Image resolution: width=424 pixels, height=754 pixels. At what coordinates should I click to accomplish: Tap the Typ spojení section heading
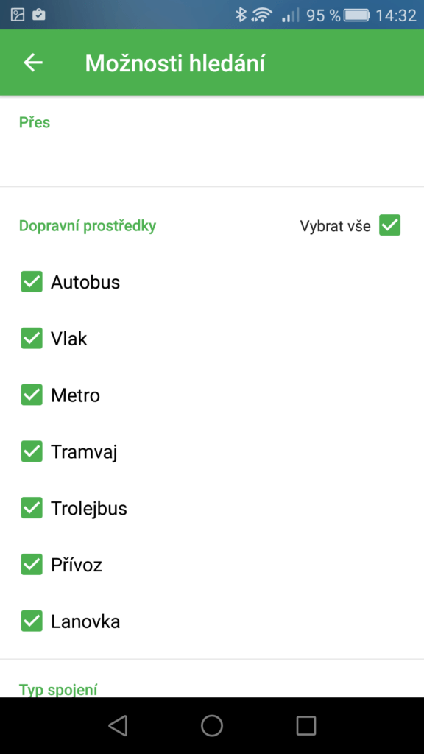[x=58, y=690]
